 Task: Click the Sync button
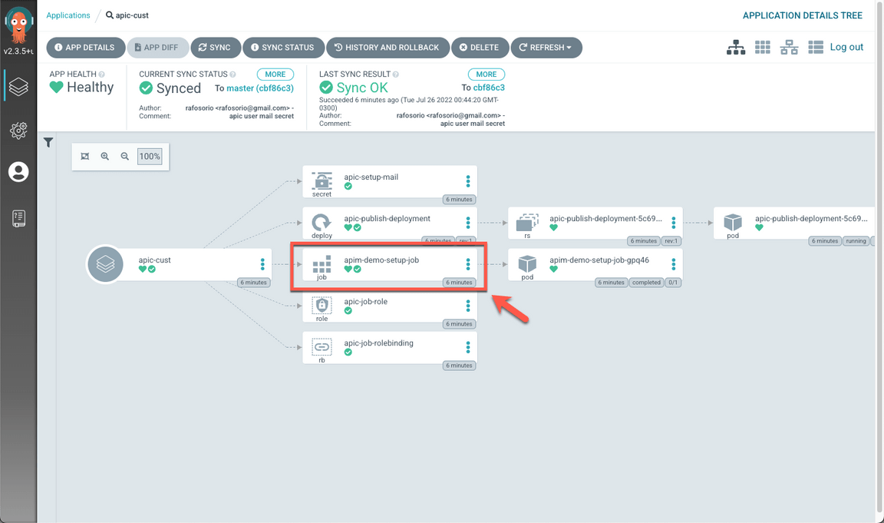tap(214, 48)
